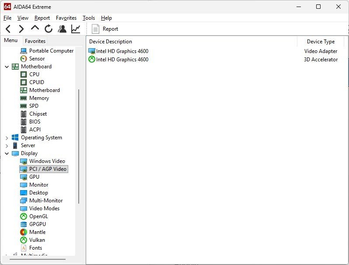Click the Report button label in toolbar
The image size is (349, 265).
point(110,29)
